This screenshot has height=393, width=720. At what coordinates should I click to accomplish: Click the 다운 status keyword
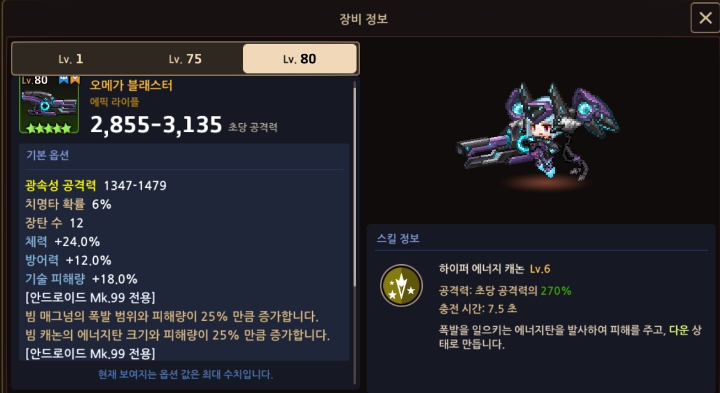coord(679,330)
